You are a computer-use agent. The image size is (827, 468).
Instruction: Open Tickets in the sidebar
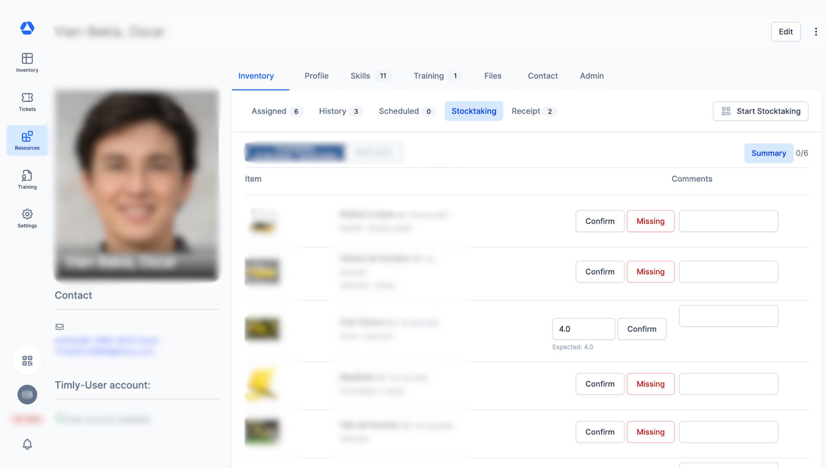click(27, 102)
